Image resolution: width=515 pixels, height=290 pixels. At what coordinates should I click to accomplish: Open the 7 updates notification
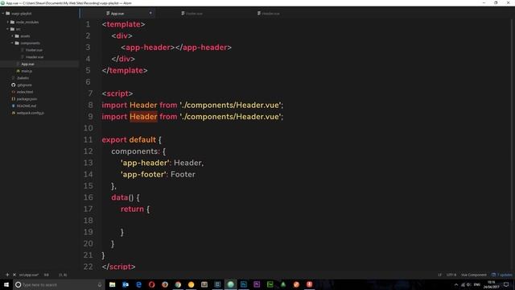pyautogui.click(x=502, y=275)
